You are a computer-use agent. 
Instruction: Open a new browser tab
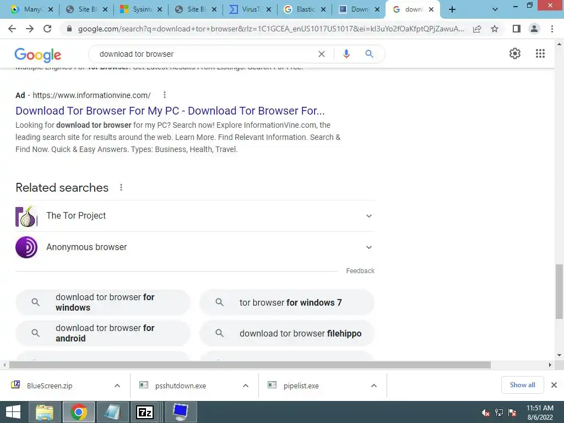point(452,10)
